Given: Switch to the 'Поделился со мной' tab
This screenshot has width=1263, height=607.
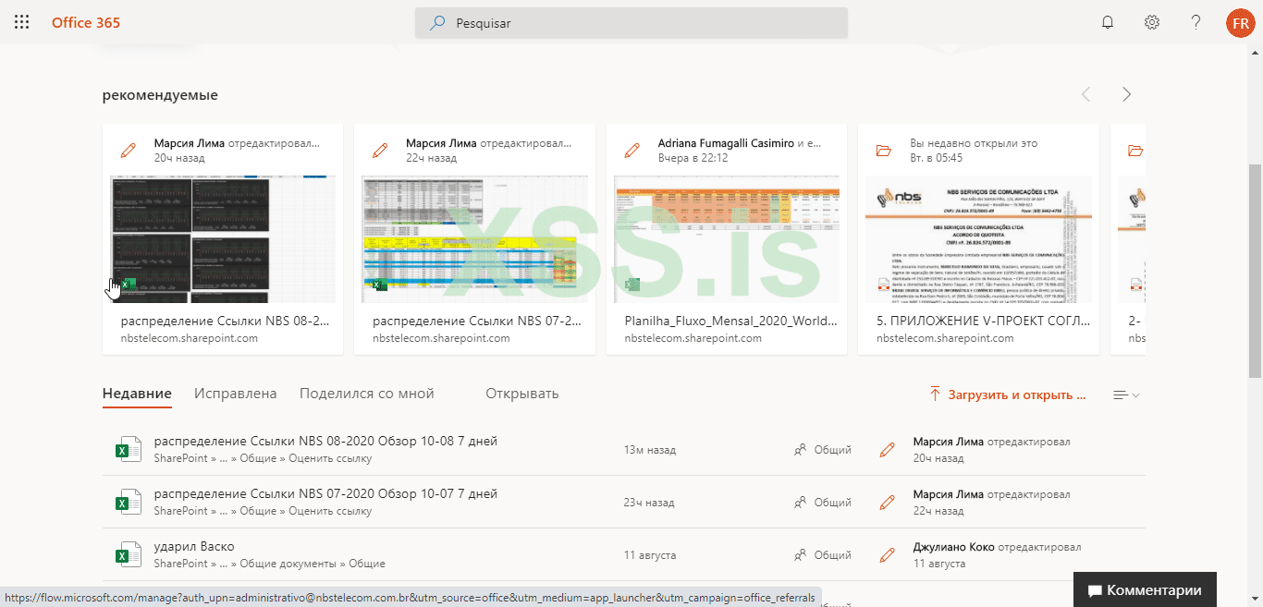Looking at the screenshot, I should (x=365, y=393).
